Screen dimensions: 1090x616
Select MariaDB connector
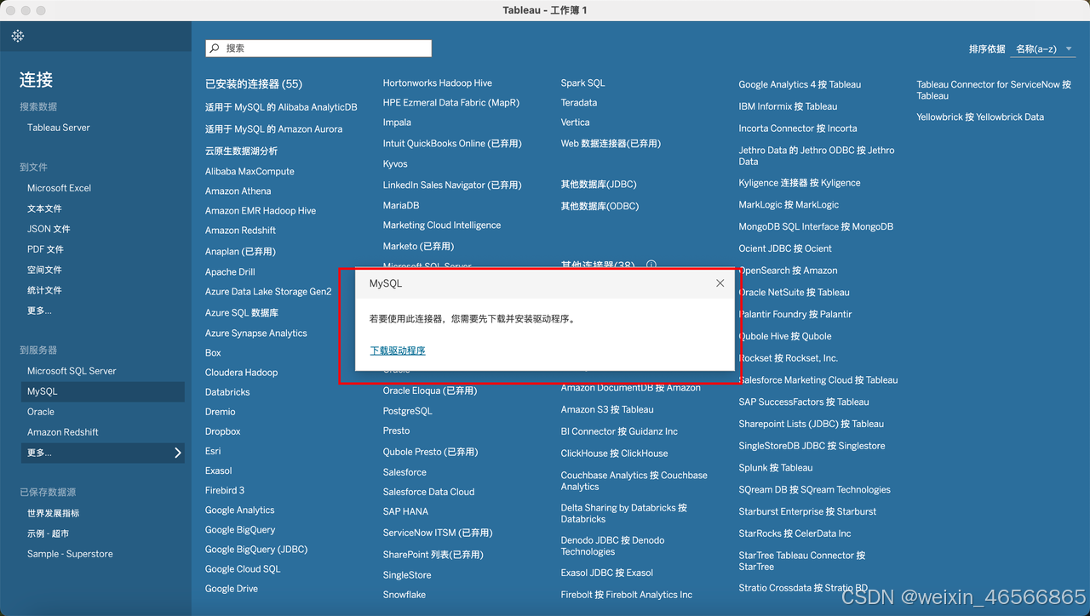point(401,206)
